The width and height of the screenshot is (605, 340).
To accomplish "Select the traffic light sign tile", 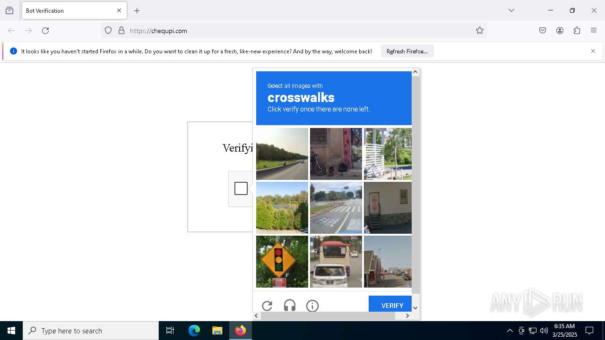I will pyautogui.click(x=282, y=262).
